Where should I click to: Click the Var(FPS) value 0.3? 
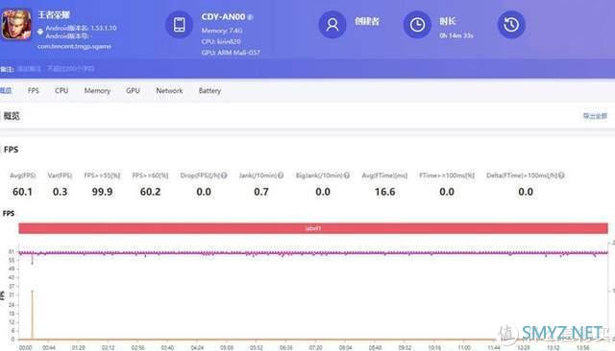click(x=60, y=192)
